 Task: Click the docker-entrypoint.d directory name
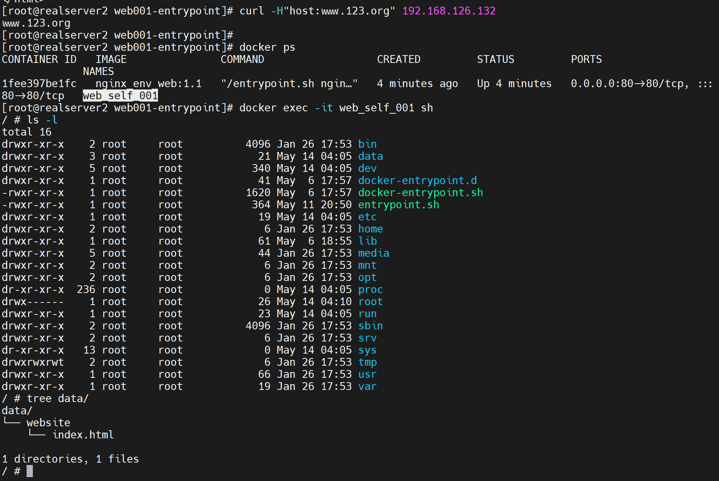click(417, 181)
